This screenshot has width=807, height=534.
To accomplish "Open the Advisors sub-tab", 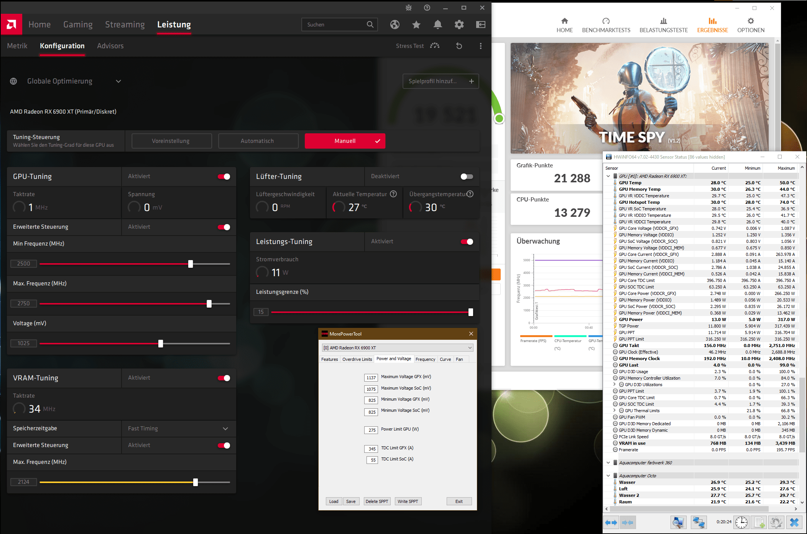I will tap(110, 46).
